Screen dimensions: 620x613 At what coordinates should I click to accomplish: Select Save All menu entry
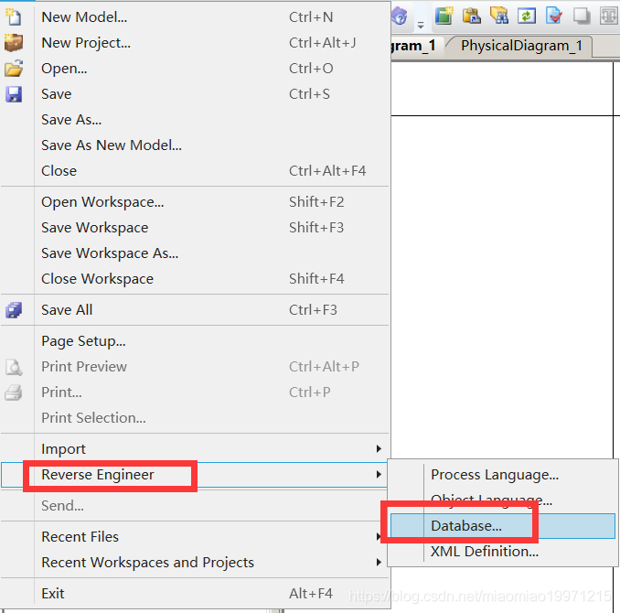coord(196,310)
